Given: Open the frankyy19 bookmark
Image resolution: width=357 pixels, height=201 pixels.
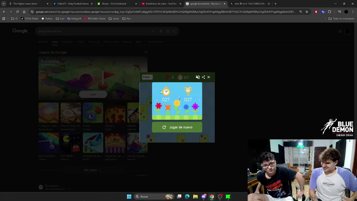Looking at the screenshot, I should pyautogui.click(x=74, y=18).
